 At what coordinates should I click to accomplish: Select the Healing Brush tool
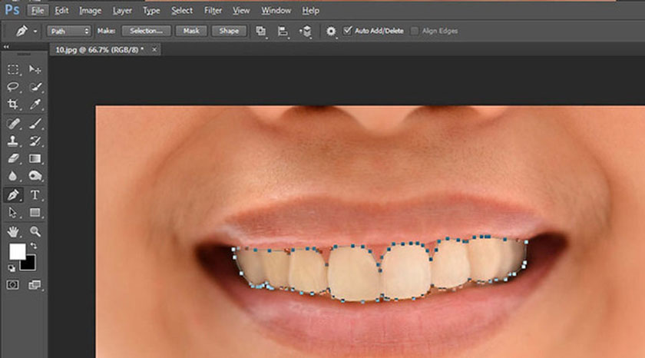click(13, 123)
